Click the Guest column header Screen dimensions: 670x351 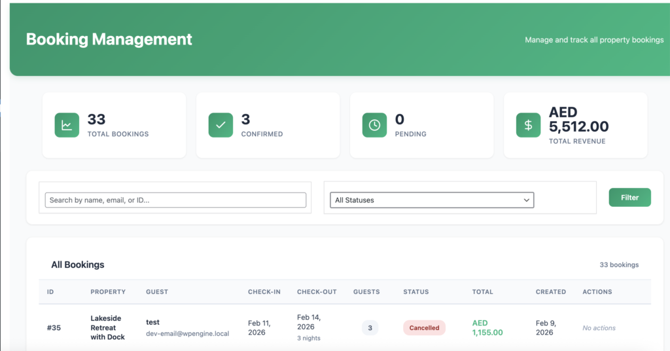157,292
